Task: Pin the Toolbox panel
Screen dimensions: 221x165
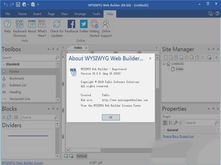Action: pyautogui.click(x=53, y=49)
